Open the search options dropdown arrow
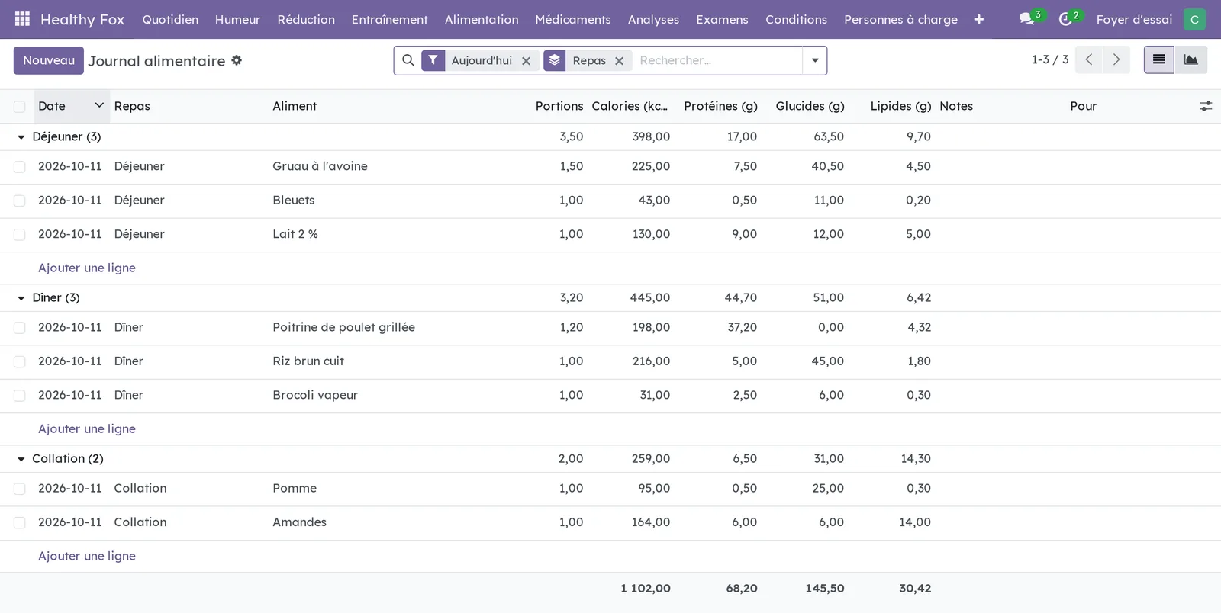Viewport: 1221px width, 613px height. tap(815, 60)
